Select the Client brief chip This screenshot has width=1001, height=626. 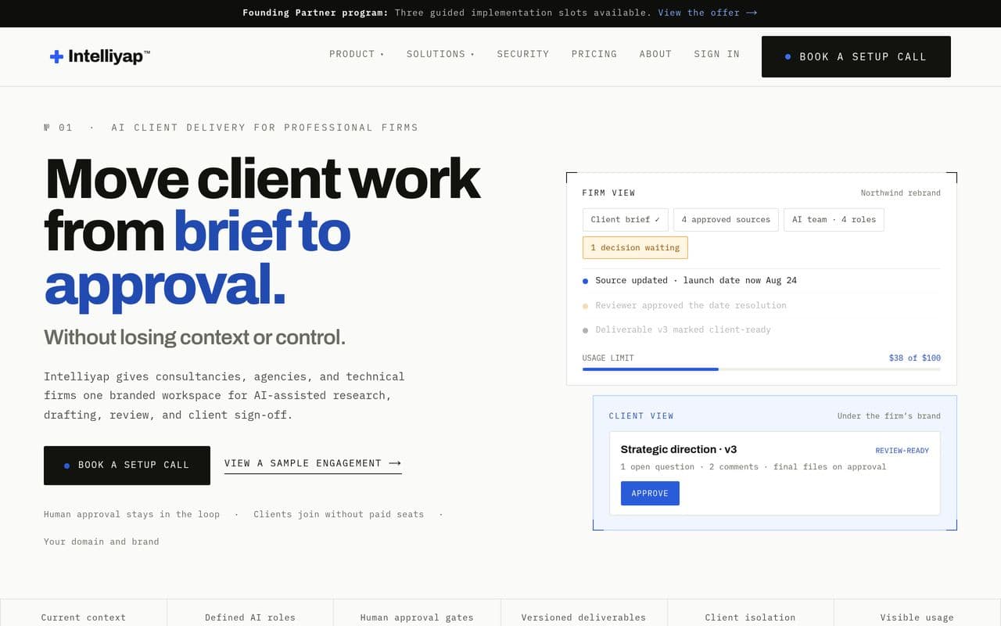tap(626, 220)
